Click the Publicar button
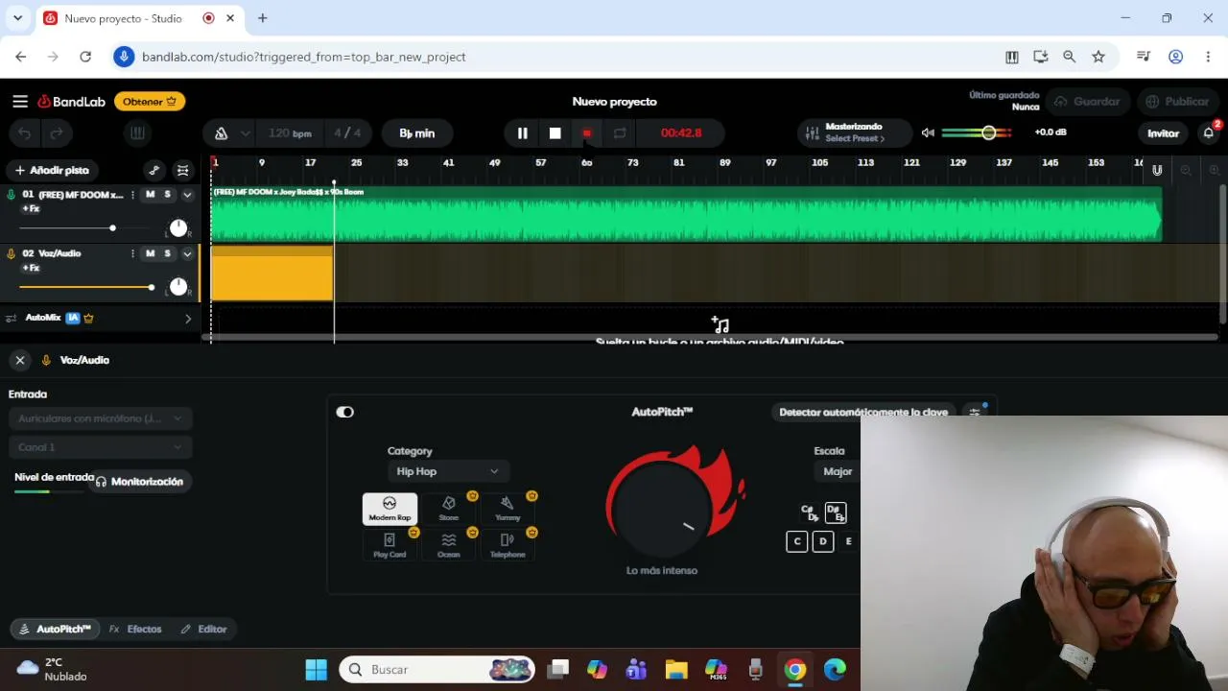This screenshot has height=691, width=1228. pyautogui.click(x=1177, y=102)
